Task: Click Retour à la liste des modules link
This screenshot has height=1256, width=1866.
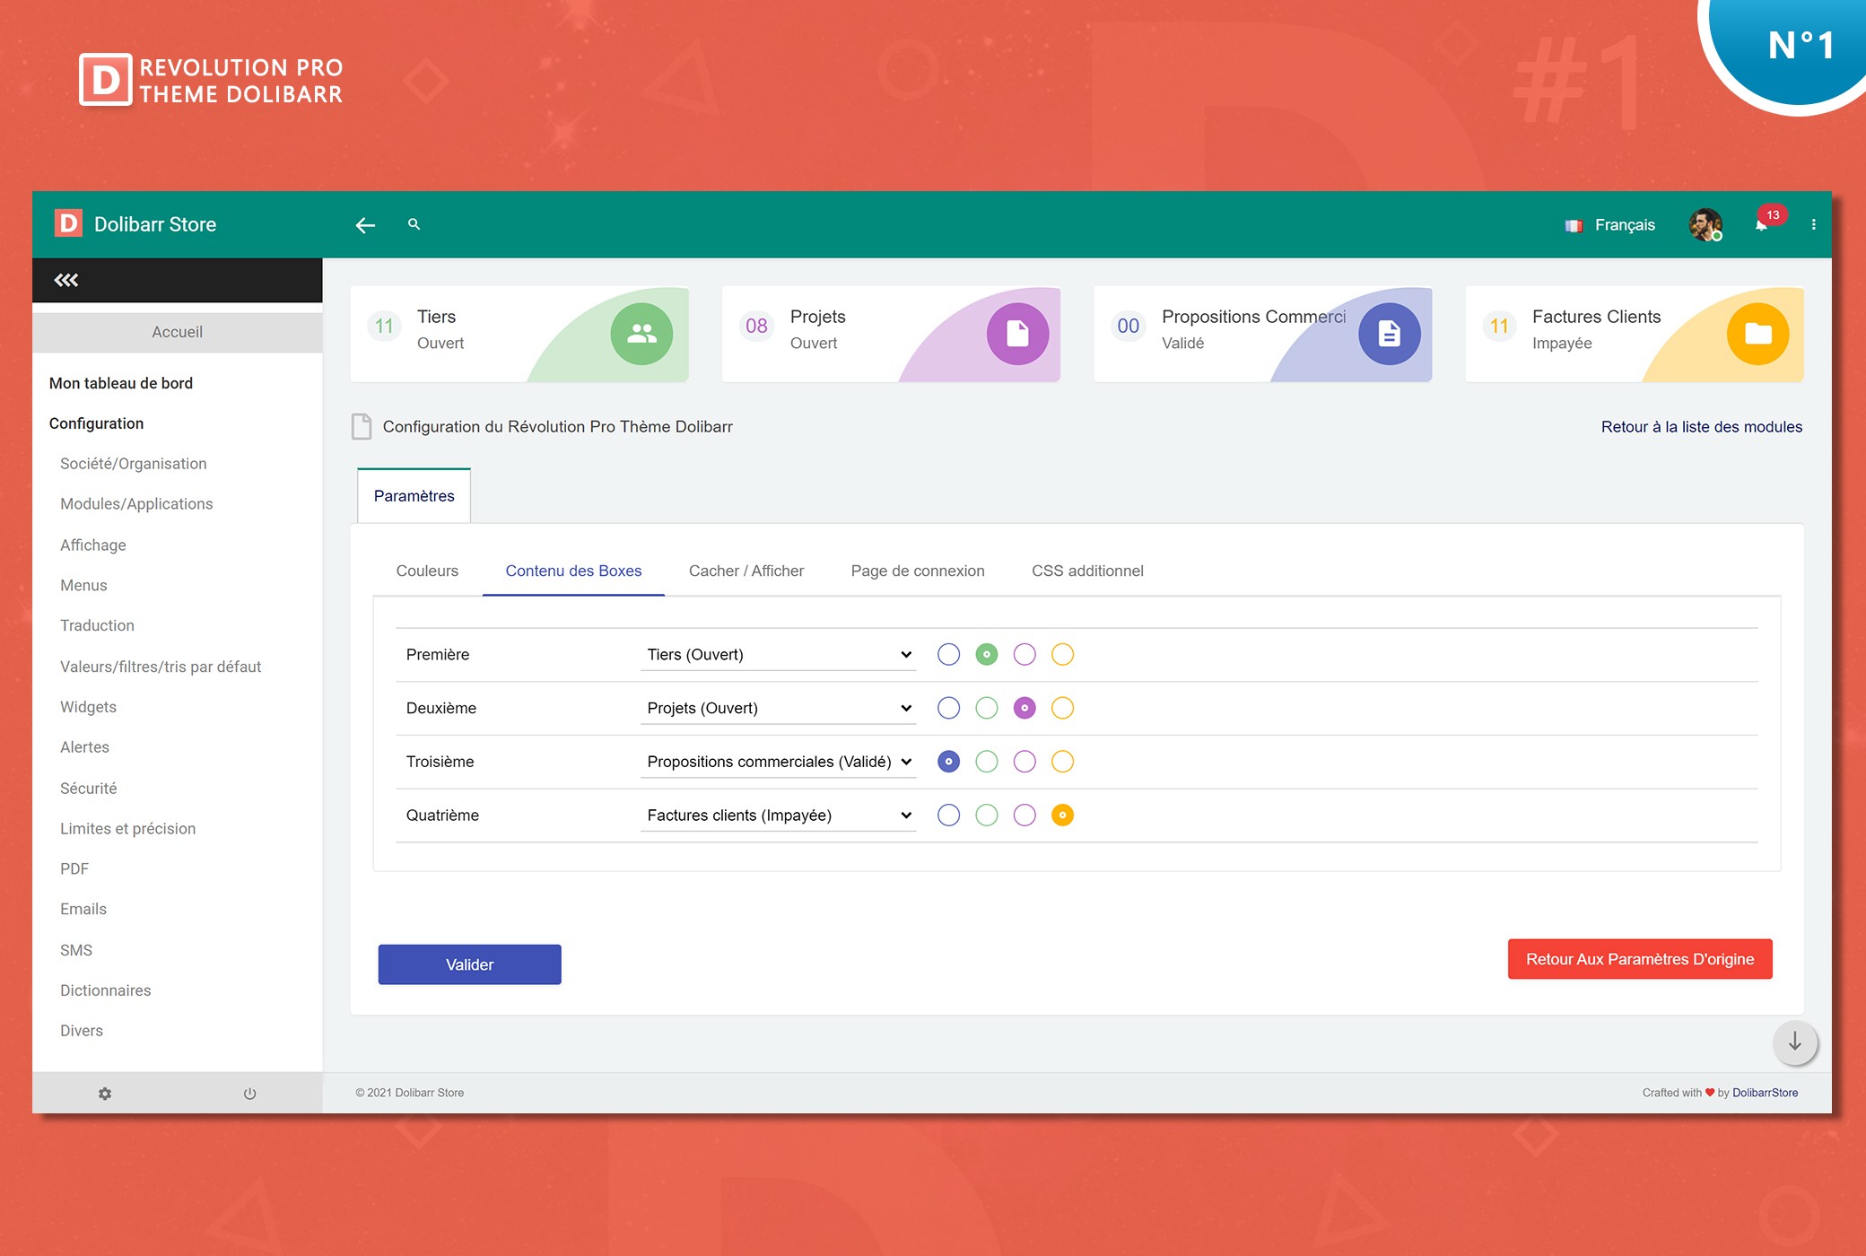Action: (x=1701, y=427)
